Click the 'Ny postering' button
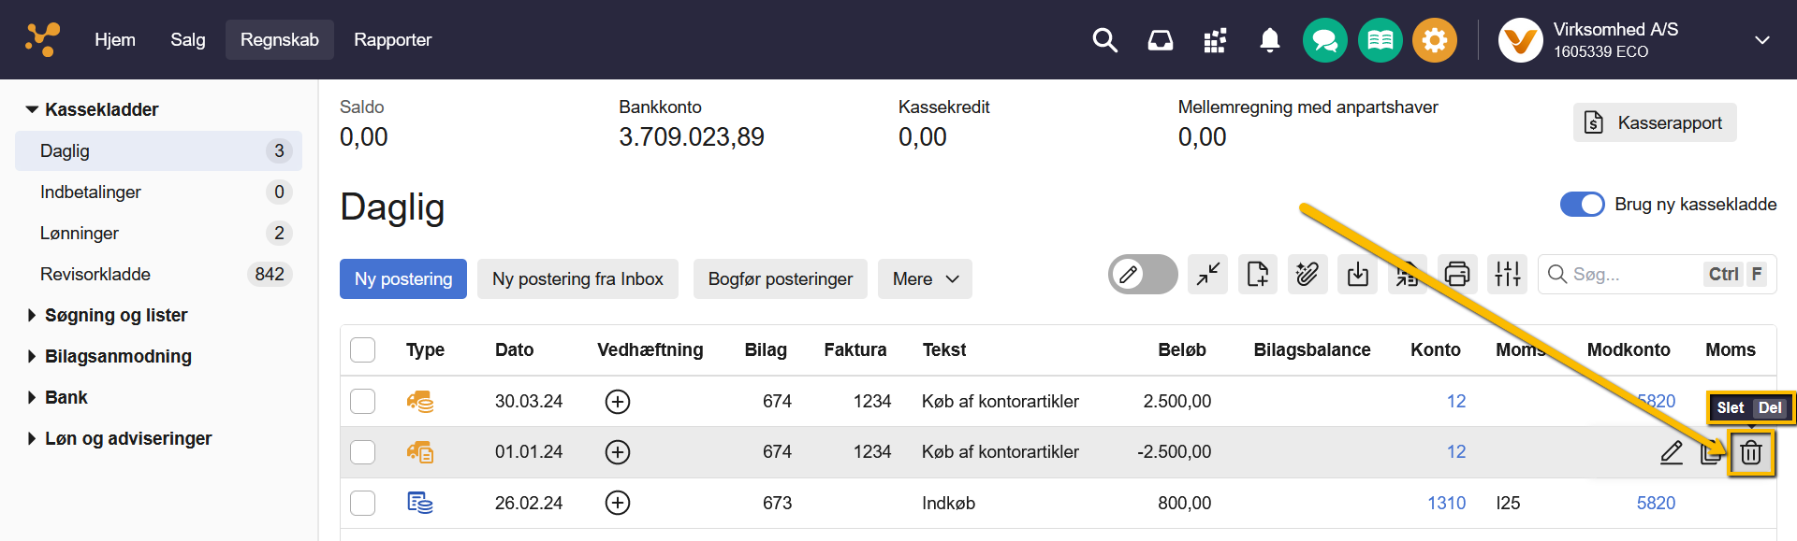This screenshot has width=1797, height=541. (x=402, y=279)
